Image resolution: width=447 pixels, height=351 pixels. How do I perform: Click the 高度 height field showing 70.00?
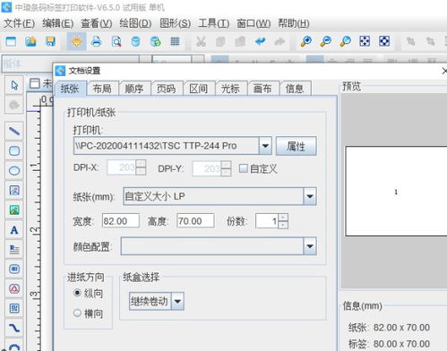point(195,221)
